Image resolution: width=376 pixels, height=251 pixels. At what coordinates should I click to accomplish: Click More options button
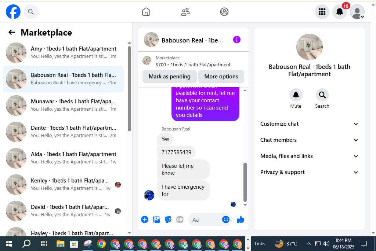[x=221, y=77]
